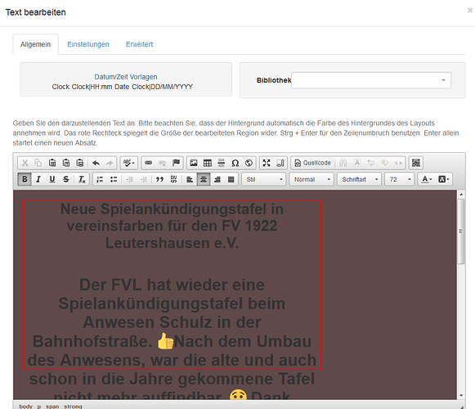This screenshot has width=475, height=409.
Task: Toggle Bold formatting in editor toolbar
Action: coord(25,179)
